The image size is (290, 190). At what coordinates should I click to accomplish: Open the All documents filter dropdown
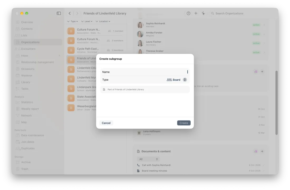pos(148,159)
